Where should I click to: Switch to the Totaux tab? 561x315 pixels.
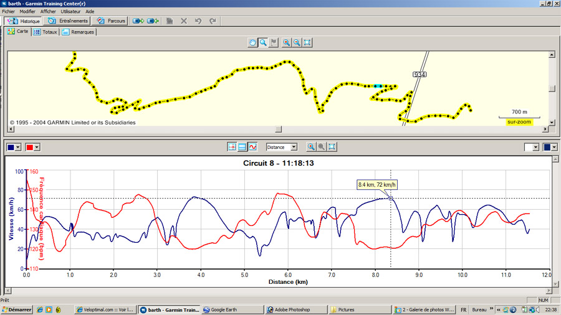(46, 31)
